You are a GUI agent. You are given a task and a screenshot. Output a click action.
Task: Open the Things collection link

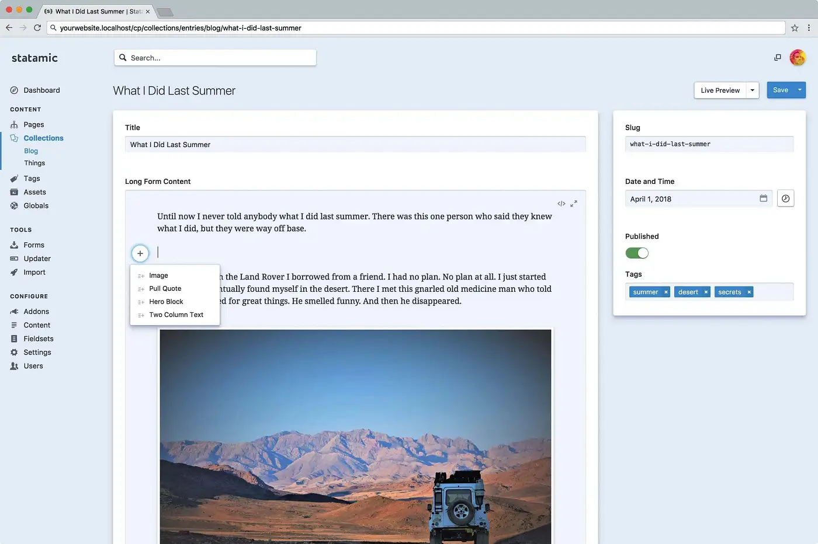click(34, 163)
